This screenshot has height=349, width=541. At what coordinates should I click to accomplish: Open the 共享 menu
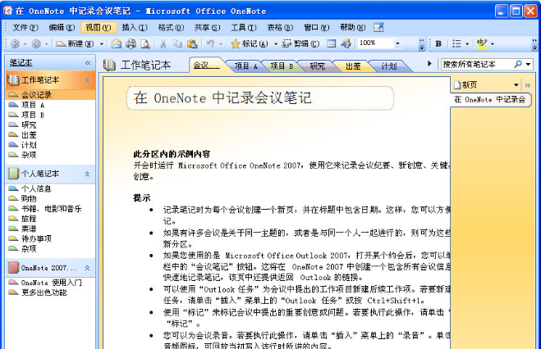pos(207,28)
